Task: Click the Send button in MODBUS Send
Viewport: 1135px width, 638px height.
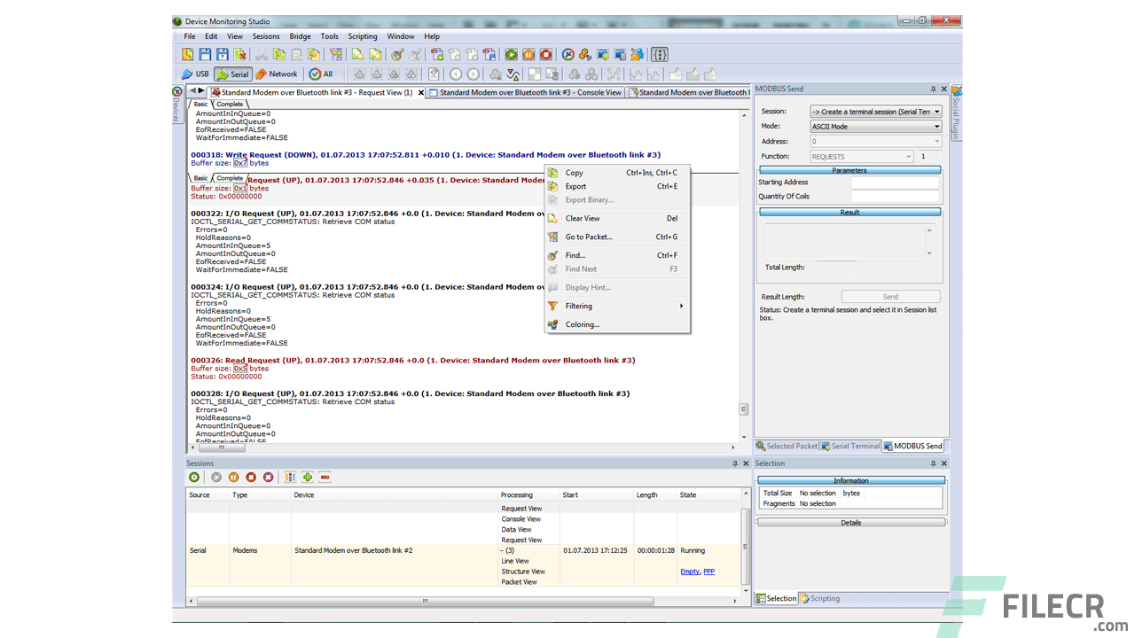Action: pos(890,297)
